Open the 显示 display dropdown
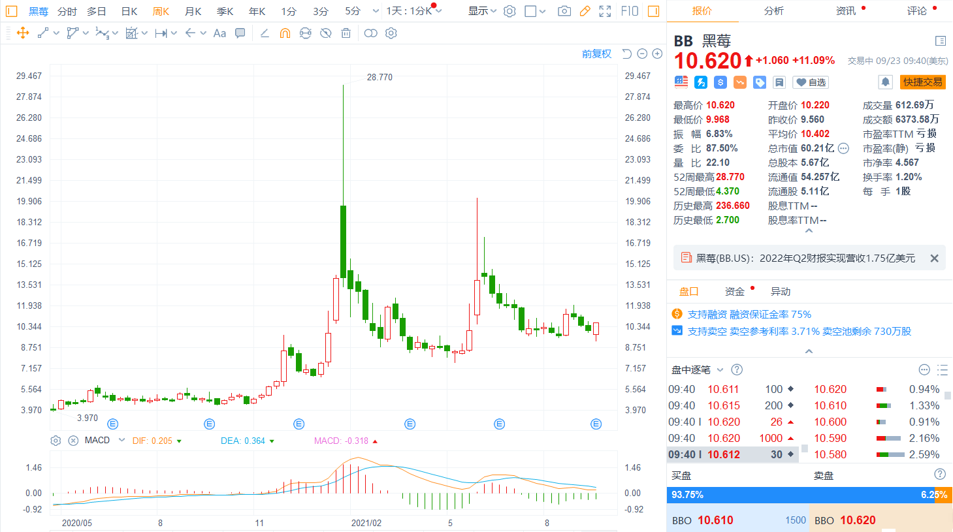 click(483, 11)
